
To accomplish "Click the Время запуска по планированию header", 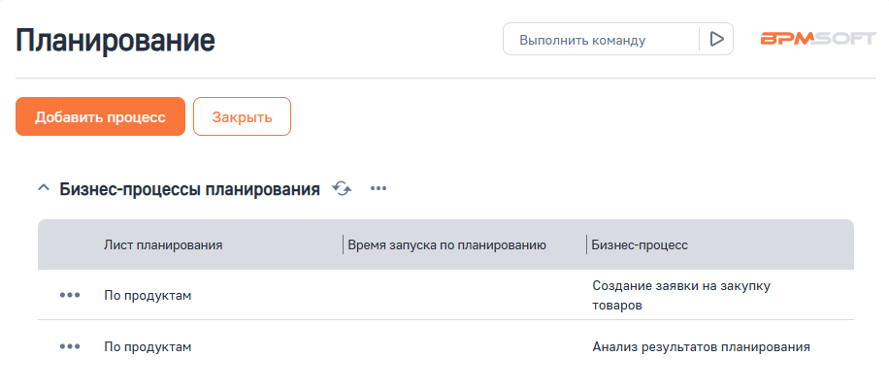I will point(446,245).
